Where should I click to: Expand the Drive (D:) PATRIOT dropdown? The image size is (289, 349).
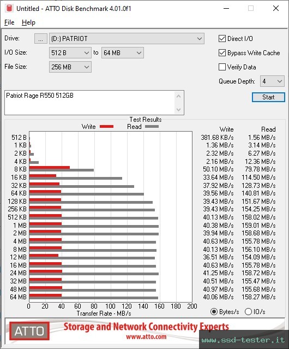(127, 39)
